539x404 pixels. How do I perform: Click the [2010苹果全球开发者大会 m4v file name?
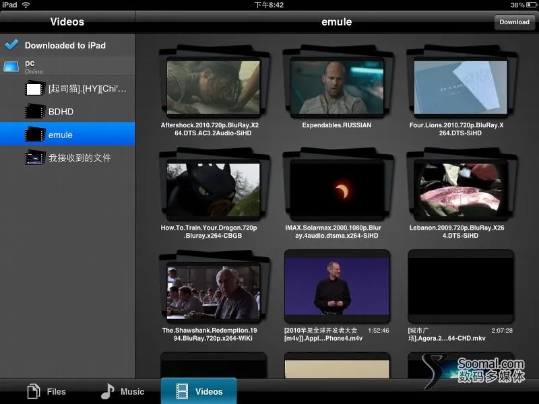click(323, 334)
